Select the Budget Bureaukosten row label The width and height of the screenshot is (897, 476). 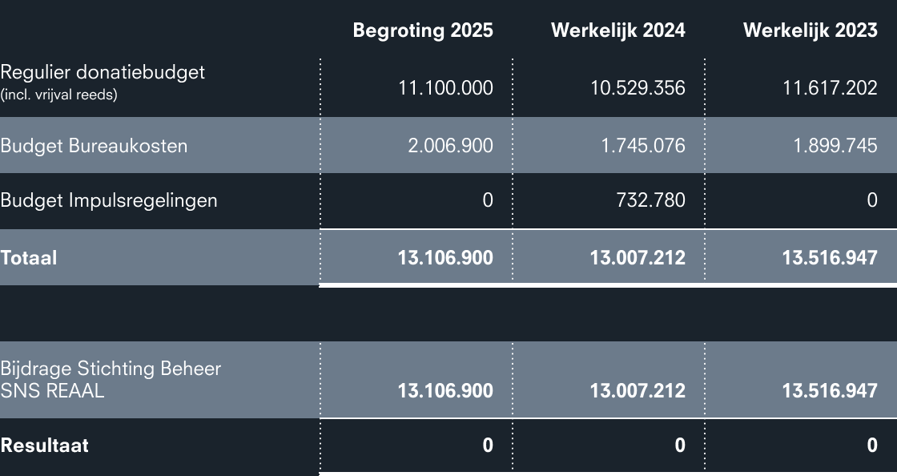pos(94,146)
